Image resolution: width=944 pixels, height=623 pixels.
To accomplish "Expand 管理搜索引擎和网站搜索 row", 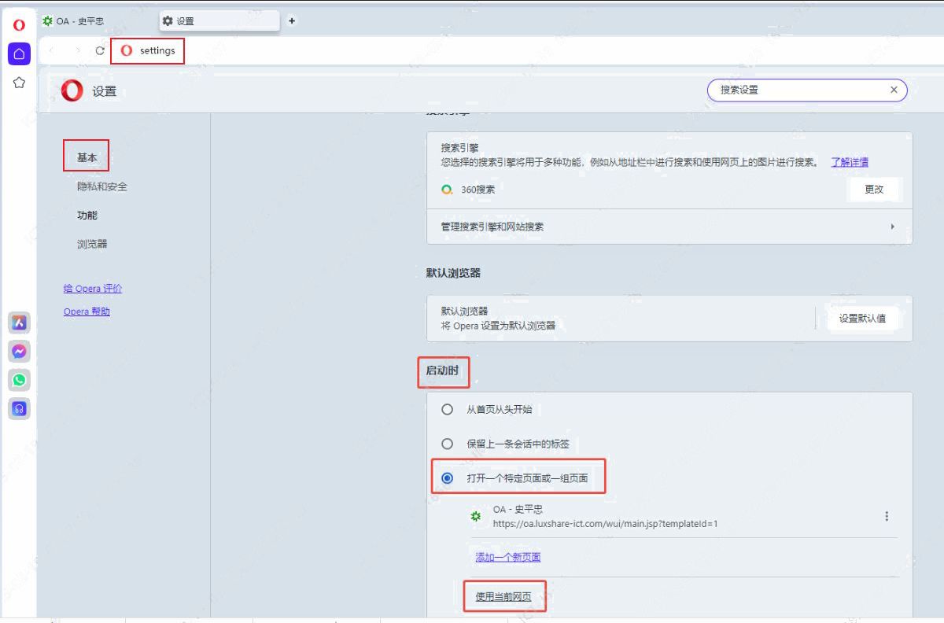I will point(669,227).
